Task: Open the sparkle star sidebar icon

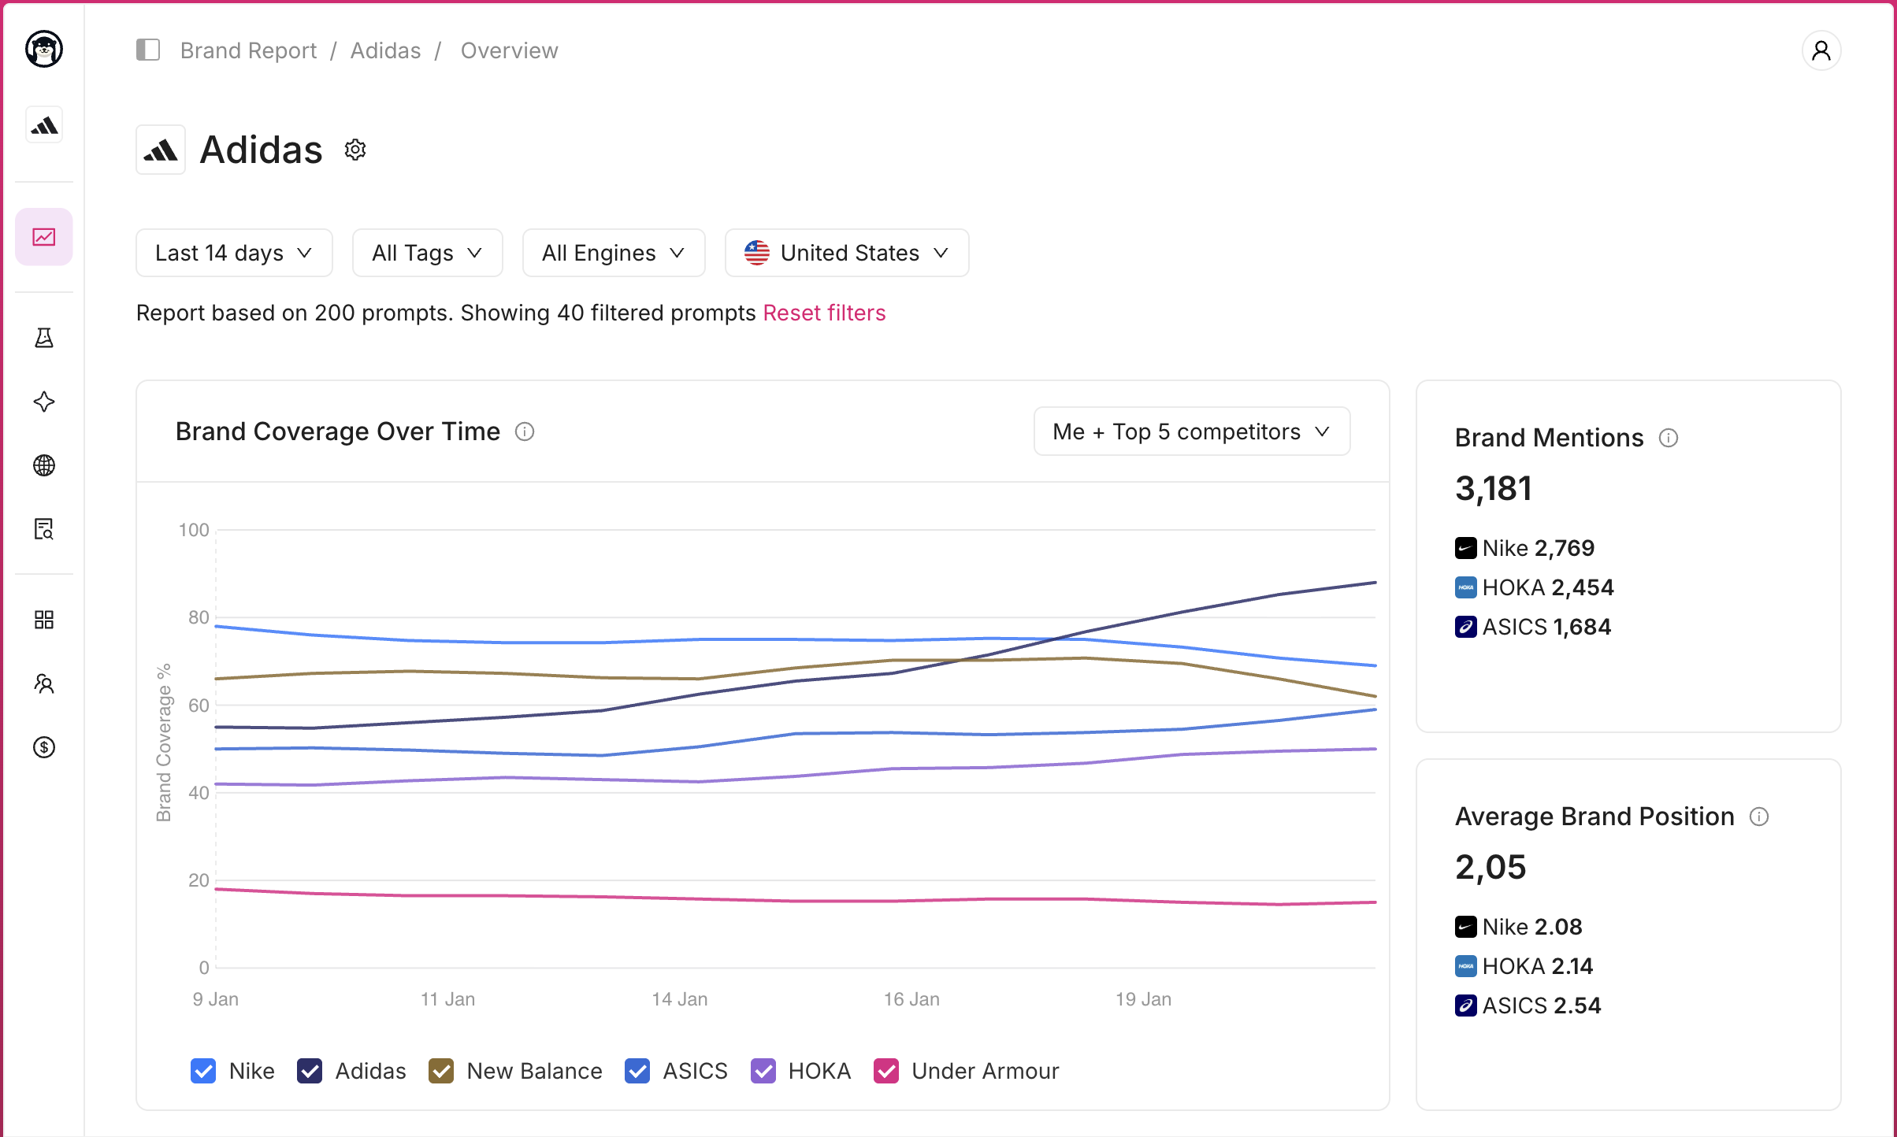Action: [44, 402]
